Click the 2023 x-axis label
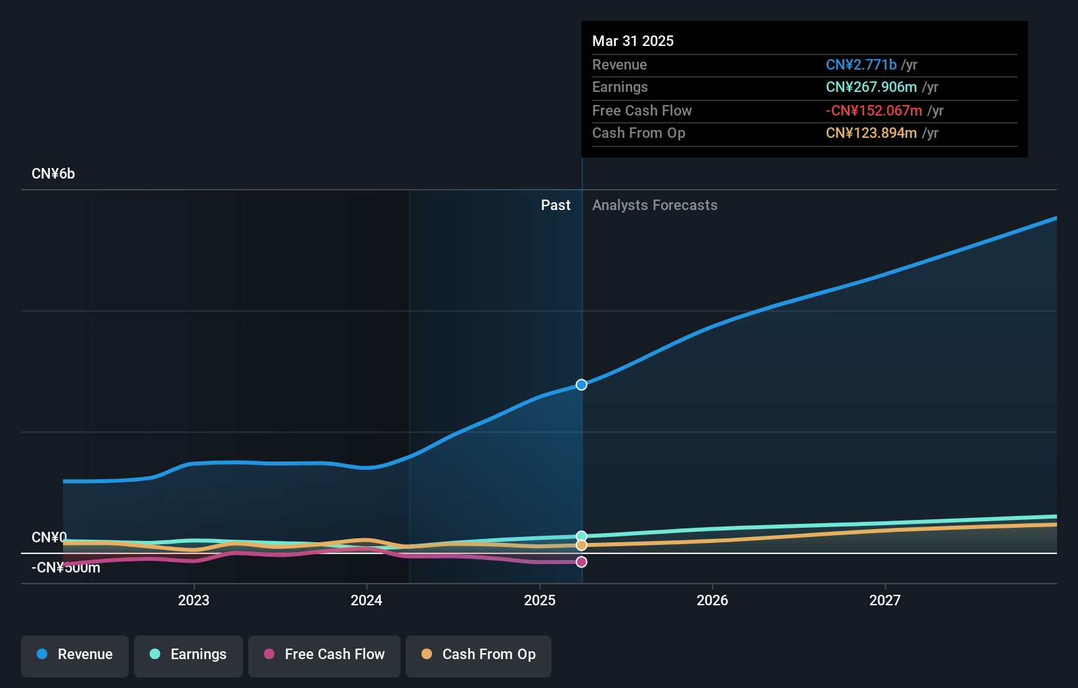 pos(194,600)
